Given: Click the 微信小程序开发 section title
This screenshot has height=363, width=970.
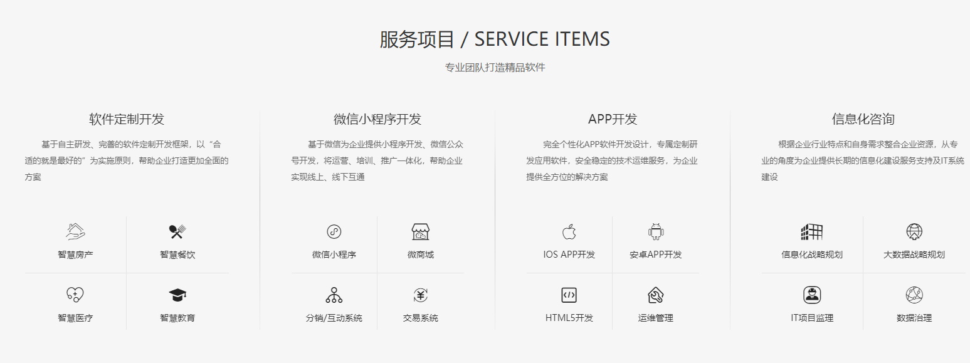Looking at the screenshot, I should [377, 117].
